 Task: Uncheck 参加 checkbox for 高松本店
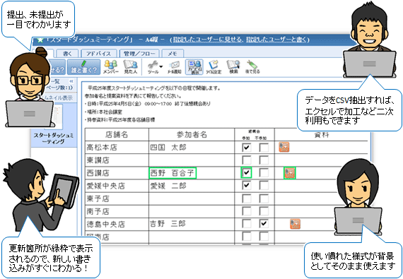point(247,148)
